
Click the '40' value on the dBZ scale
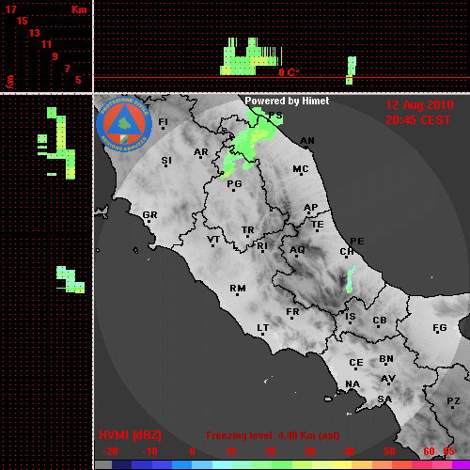coord(349,451)
